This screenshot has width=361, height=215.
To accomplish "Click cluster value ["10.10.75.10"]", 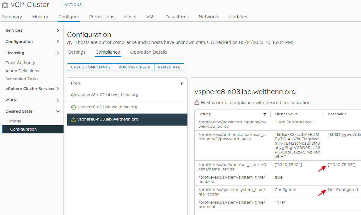I will (288, 165).
